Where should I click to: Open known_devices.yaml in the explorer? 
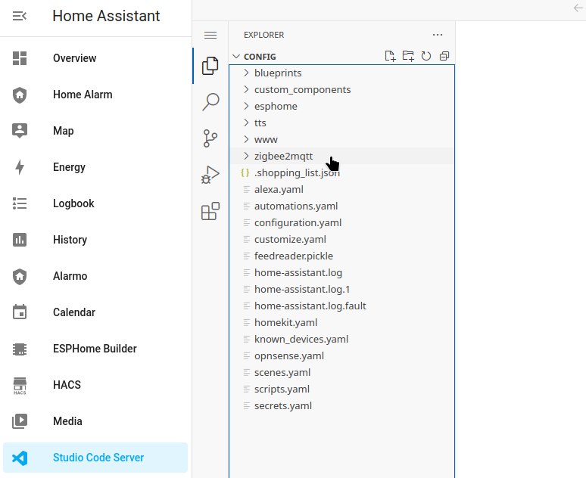[342, 340]
